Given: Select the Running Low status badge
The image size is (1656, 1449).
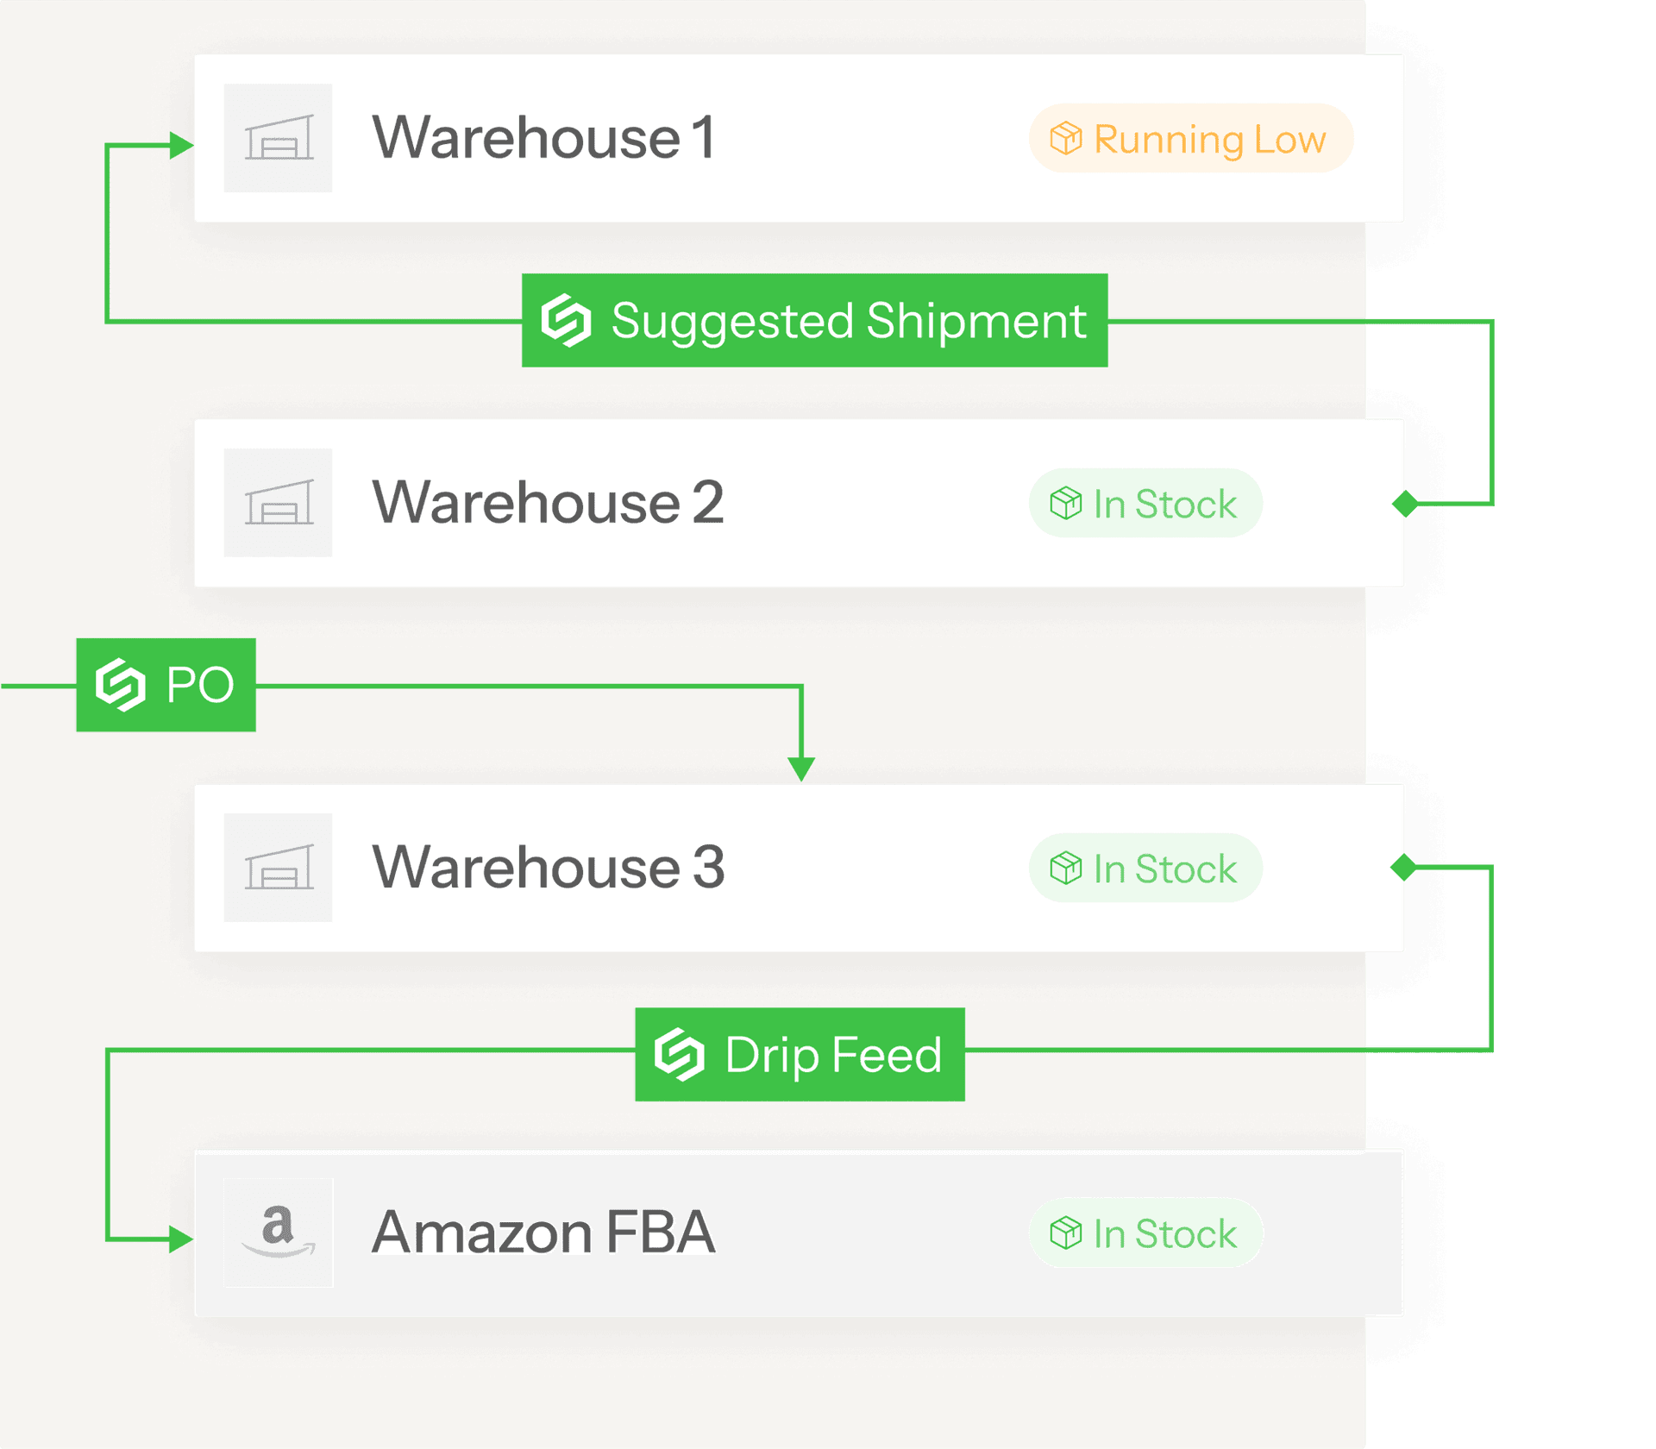Looking at the screenshot, I should pyautogui.click(x=1190, y=138).
